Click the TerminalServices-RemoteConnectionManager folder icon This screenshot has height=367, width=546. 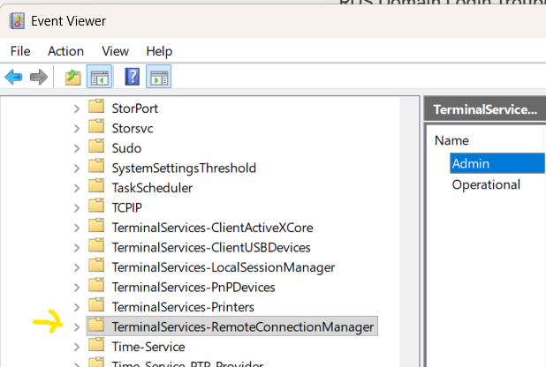(x=96, y=325)
